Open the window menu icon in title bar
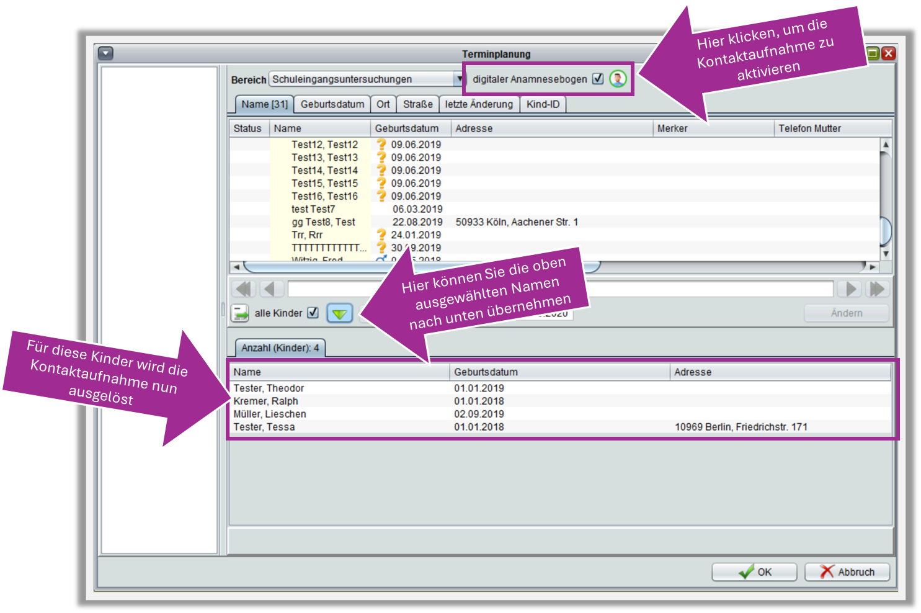 [x=106, y=53]
